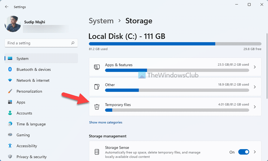
Task: Turn off the Storage Sense toggle
Action: (243, 152)
